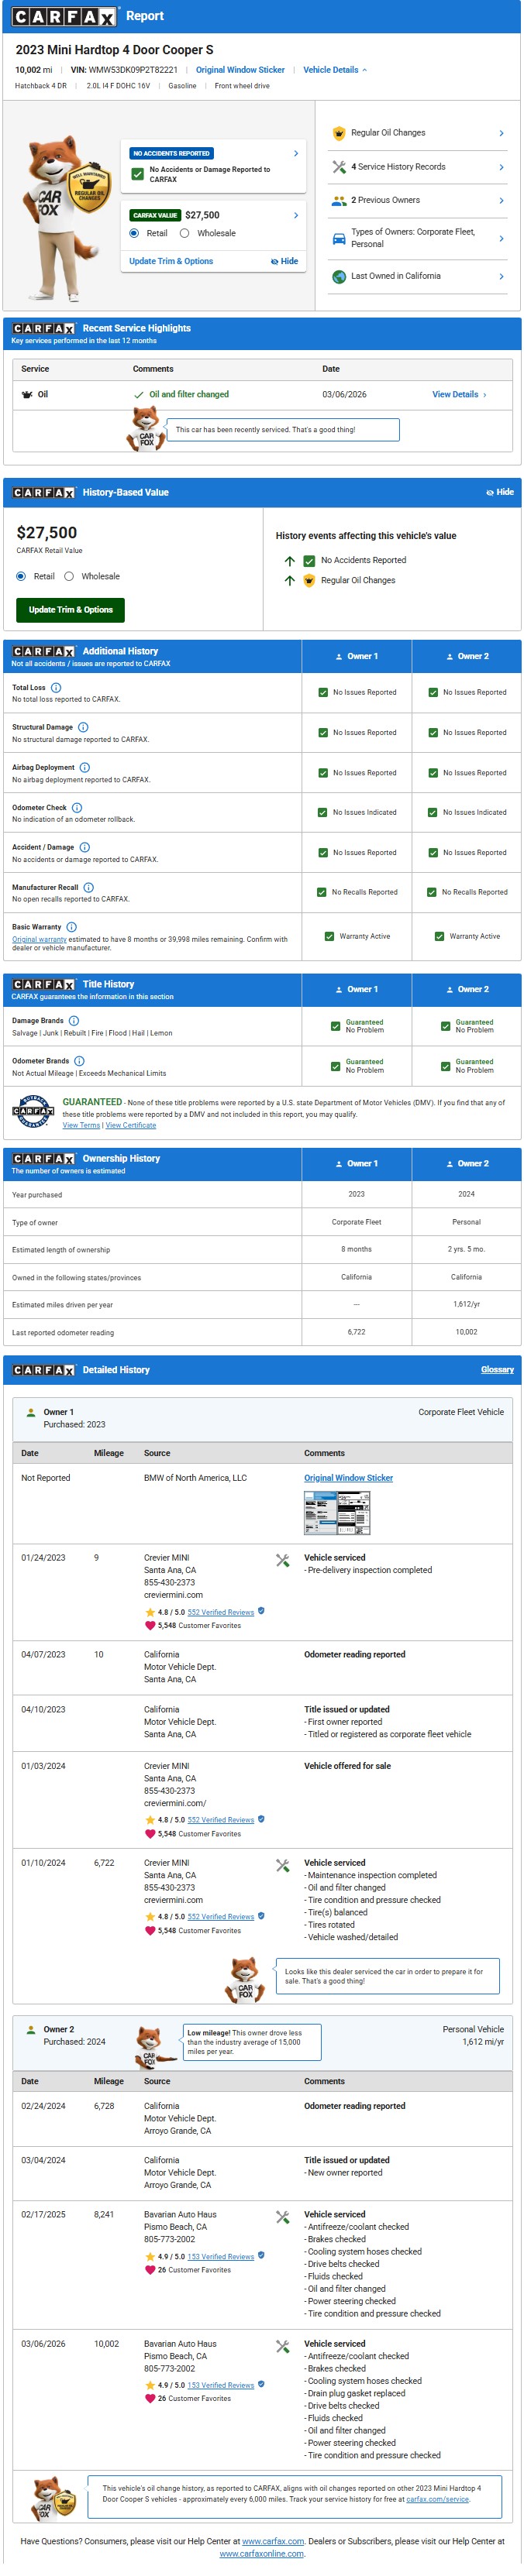Click the wrench icon on the 03/06/2026 service entry

(283, 2346)
